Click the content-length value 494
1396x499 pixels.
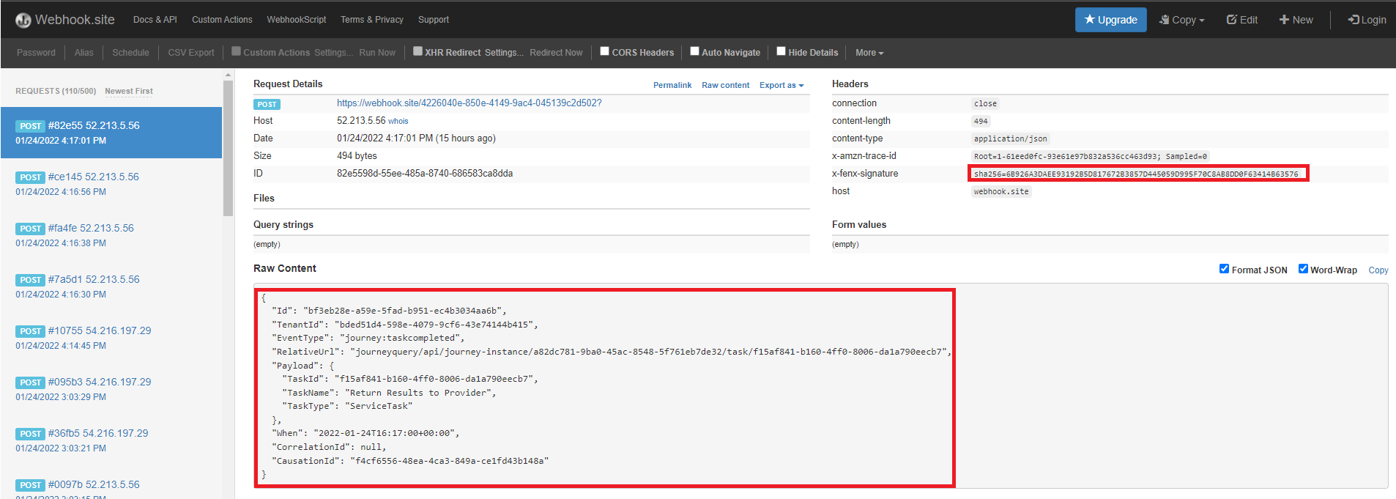point(981,121)
